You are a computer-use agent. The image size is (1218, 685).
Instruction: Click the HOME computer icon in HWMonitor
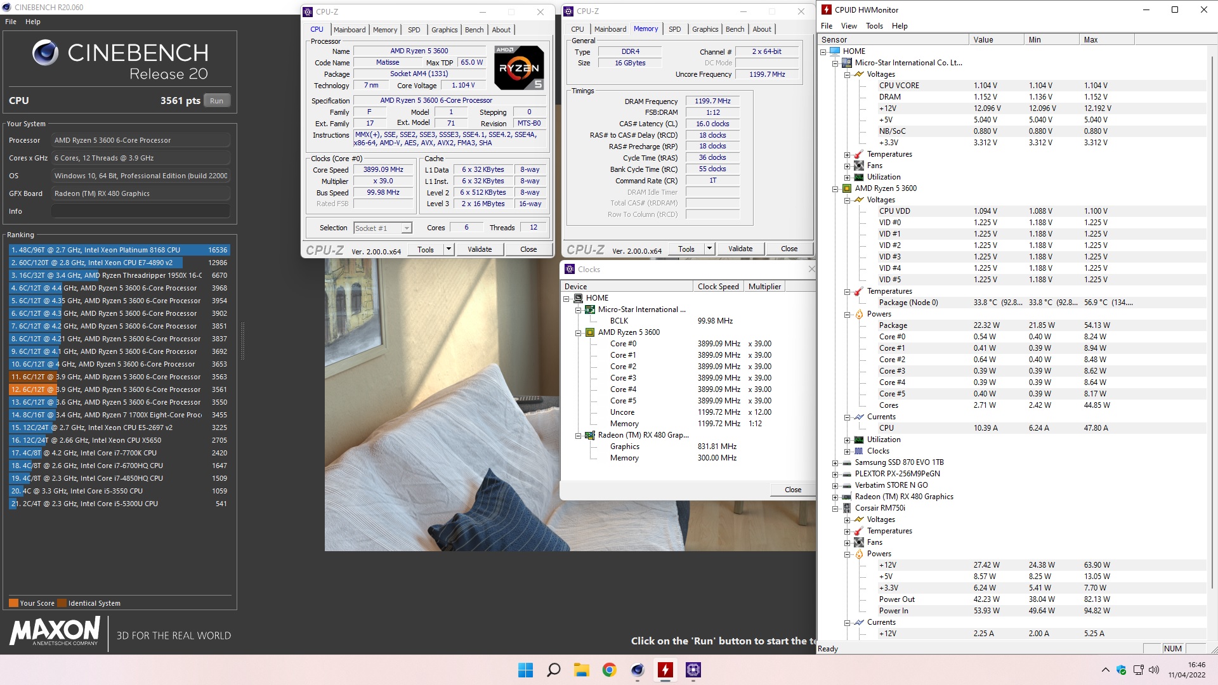point(834,51)
